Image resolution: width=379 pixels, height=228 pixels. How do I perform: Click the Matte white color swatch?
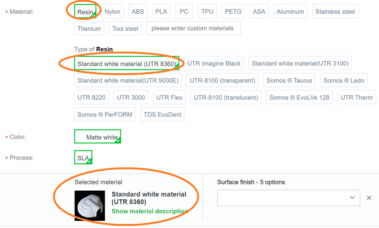[x=81, y=137]
